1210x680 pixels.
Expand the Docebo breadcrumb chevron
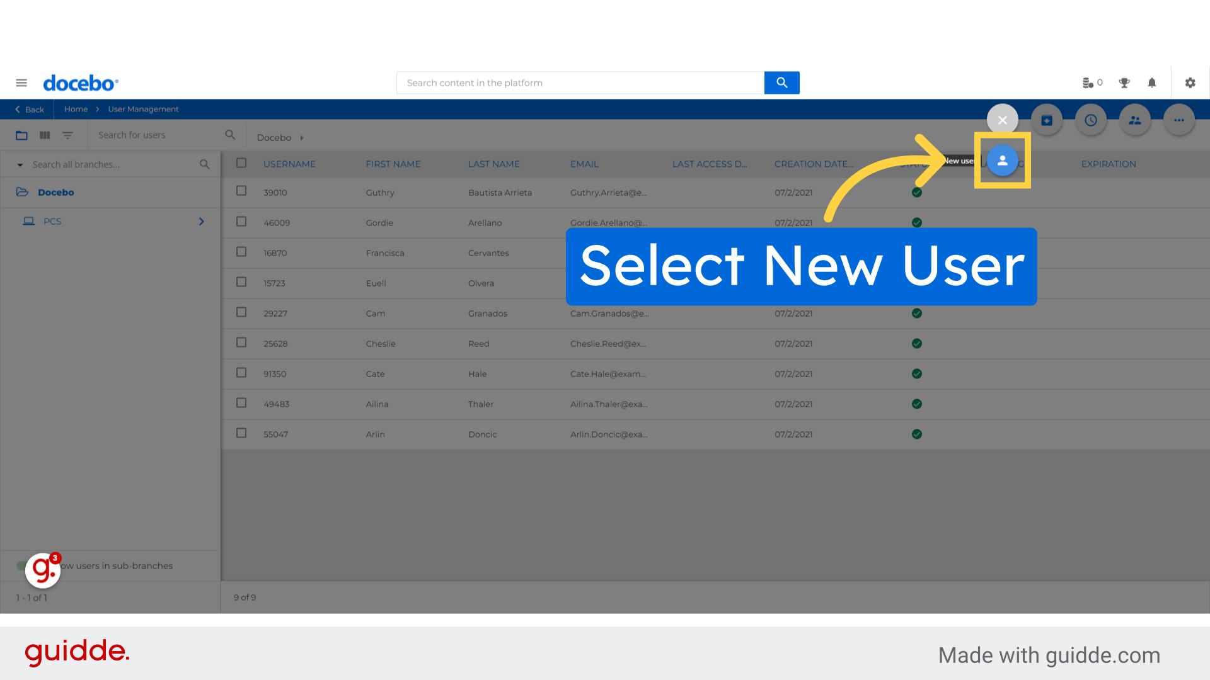coord(301,137)
